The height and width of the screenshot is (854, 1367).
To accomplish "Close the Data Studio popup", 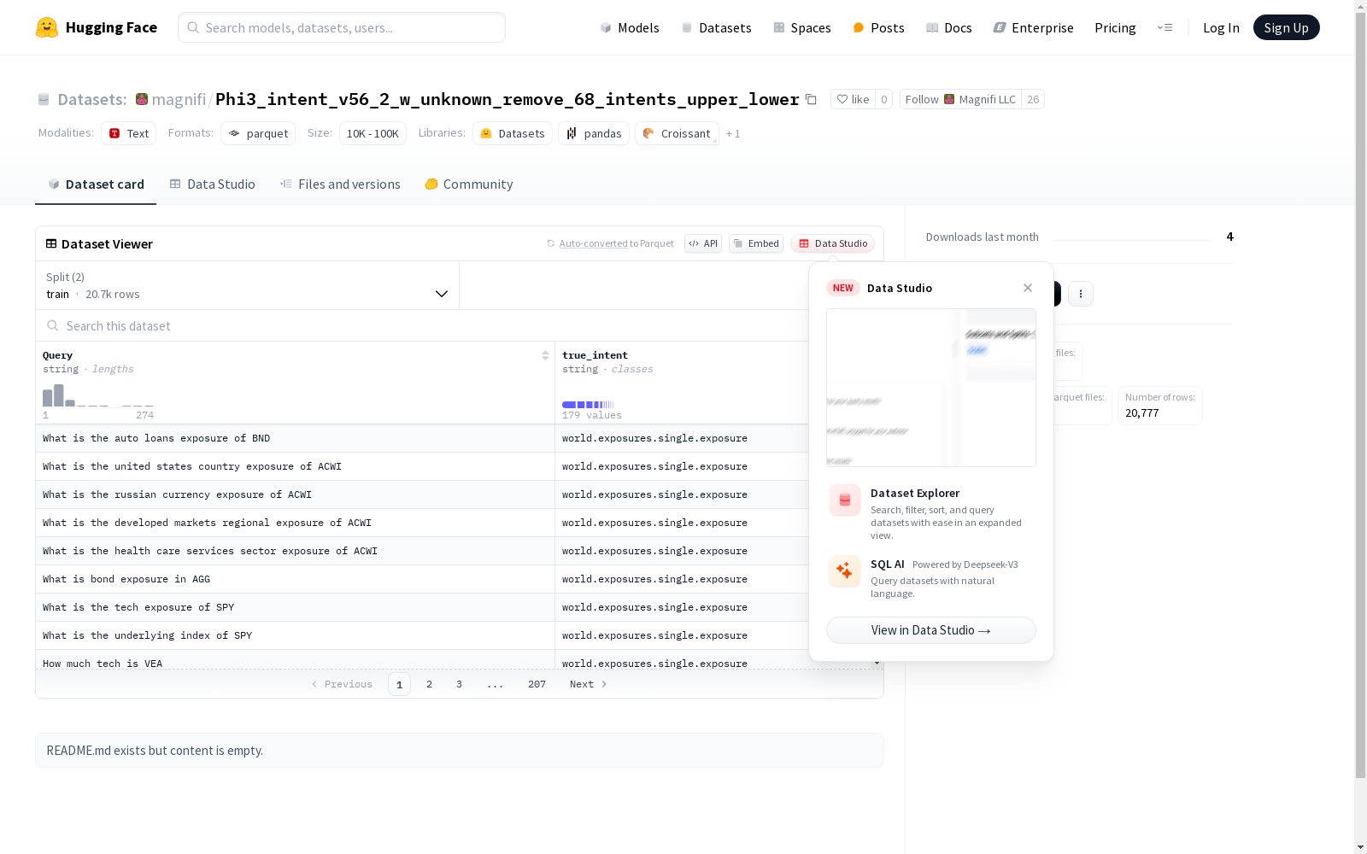I will 1028,288.
